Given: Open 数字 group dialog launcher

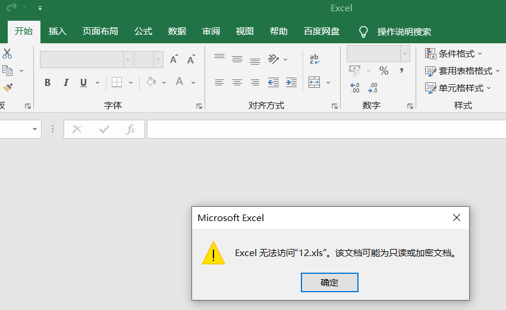Looking at the screenshot, I should [410, 106].
